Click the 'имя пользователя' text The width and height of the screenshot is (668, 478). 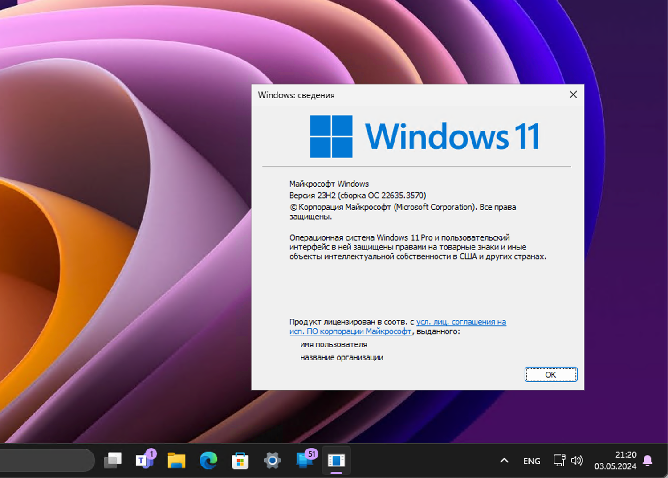coord(334,344)
